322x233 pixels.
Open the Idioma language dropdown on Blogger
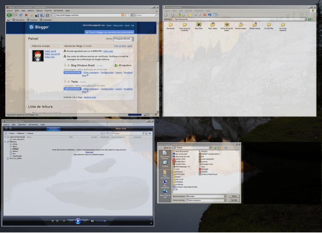(x=123, y=39)
